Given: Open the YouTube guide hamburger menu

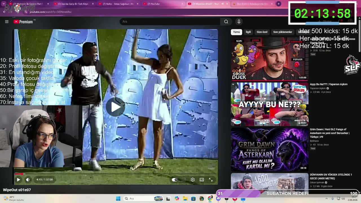Looking at the screenshot, I should coord(7,22).
